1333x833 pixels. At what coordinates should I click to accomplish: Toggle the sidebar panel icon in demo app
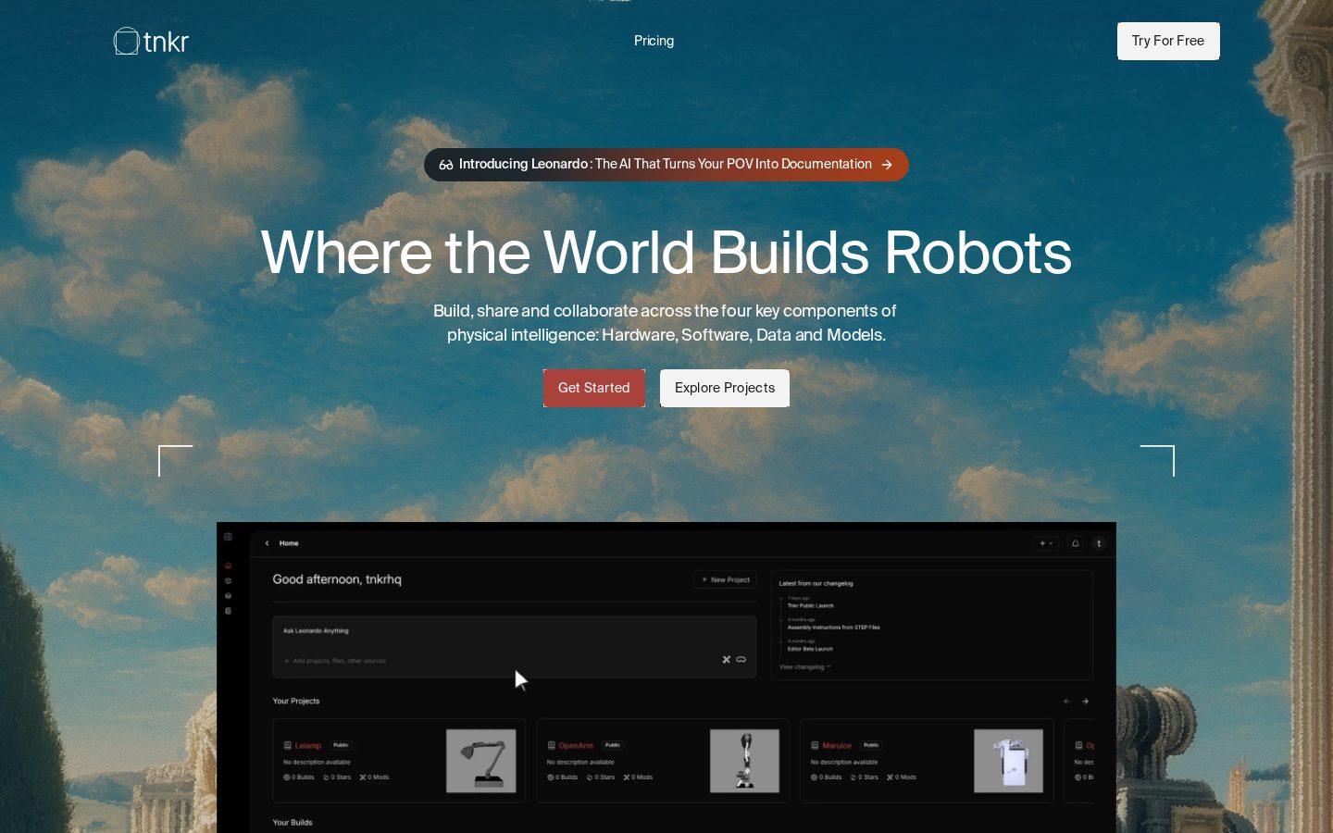(228, 537)
